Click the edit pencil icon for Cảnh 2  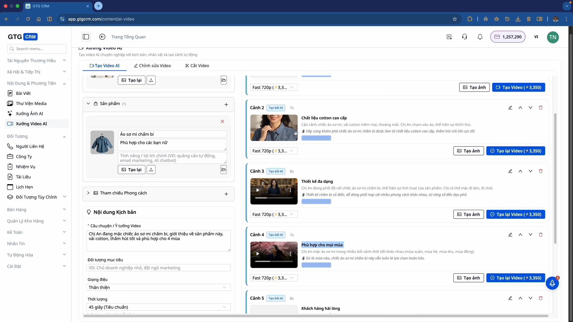pos(510,108)
